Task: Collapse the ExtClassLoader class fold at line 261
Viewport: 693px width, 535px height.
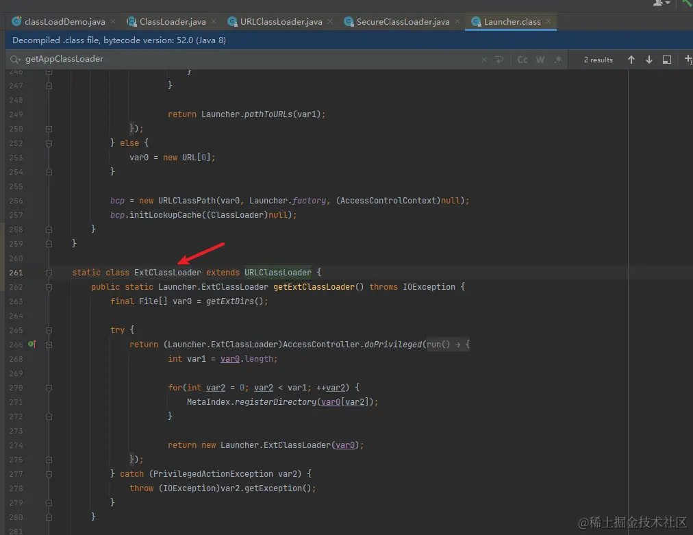Action: [x=49, y=273]
